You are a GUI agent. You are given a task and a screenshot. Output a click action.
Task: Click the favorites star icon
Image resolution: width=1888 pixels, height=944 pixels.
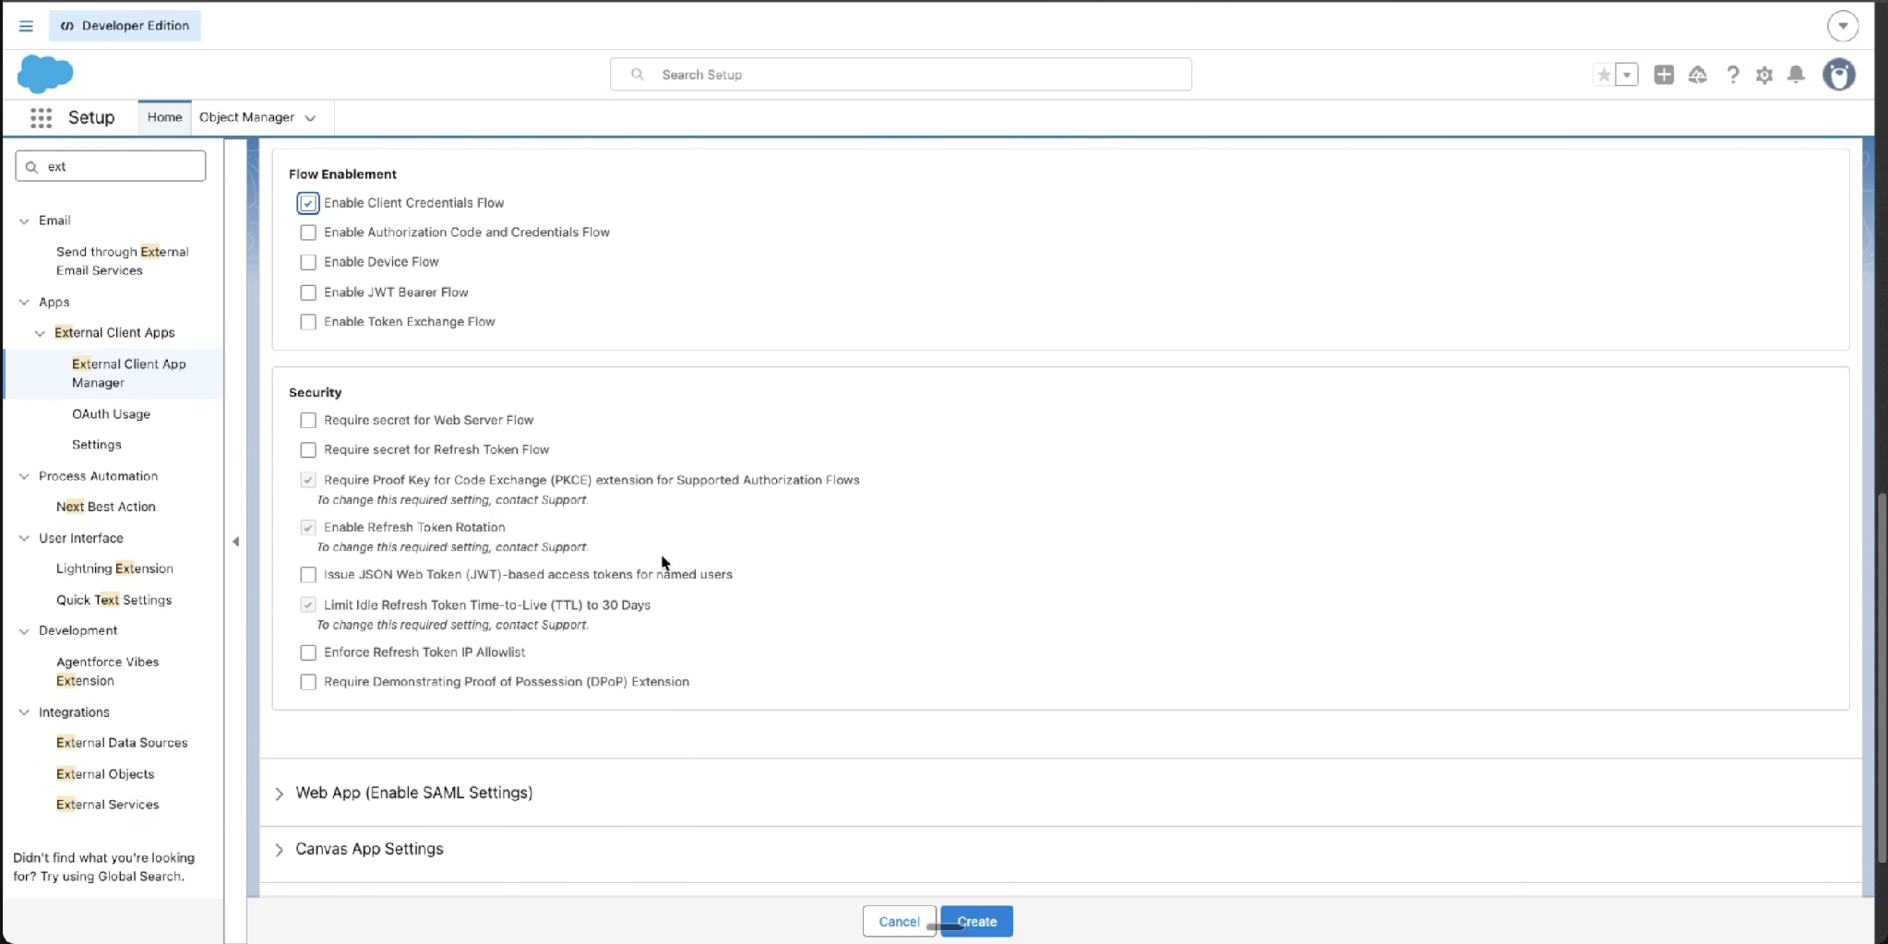point(1604,75)
